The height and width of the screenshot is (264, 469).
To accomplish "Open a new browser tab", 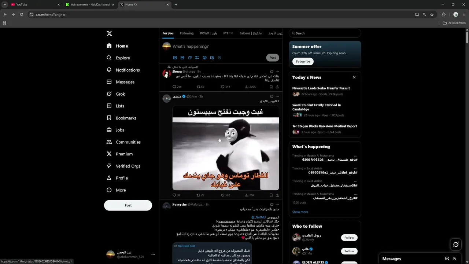I will coord(176,4).
